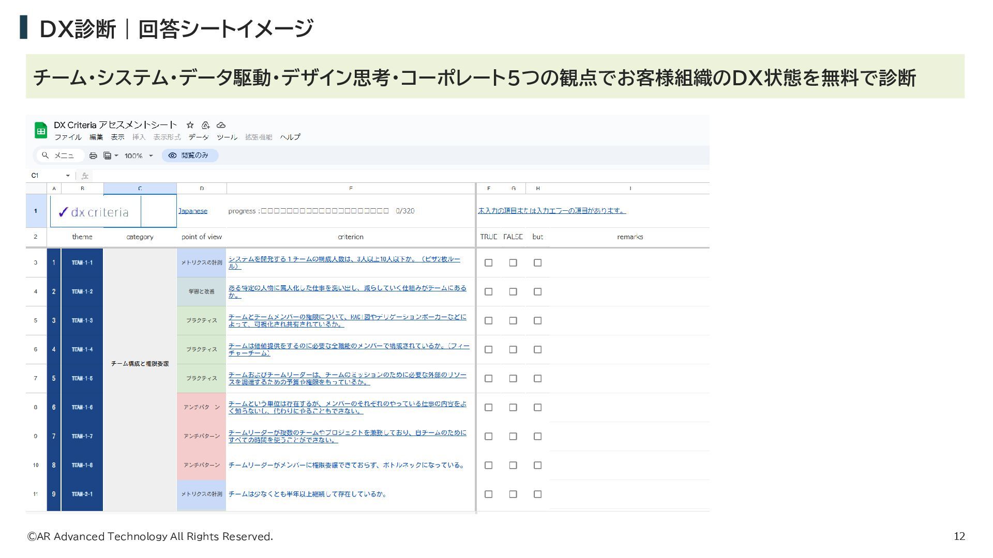993x558 pixels.
Task: Click the magnifier search menus icon
Action: [46, 156]
